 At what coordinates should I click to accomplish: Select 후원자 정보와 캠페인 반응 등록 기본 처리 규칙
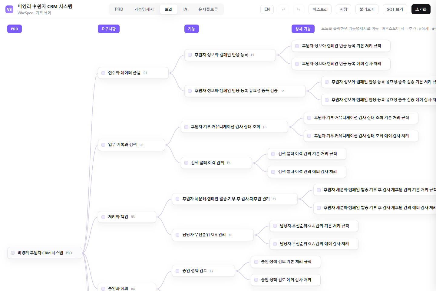pos(341,46)
